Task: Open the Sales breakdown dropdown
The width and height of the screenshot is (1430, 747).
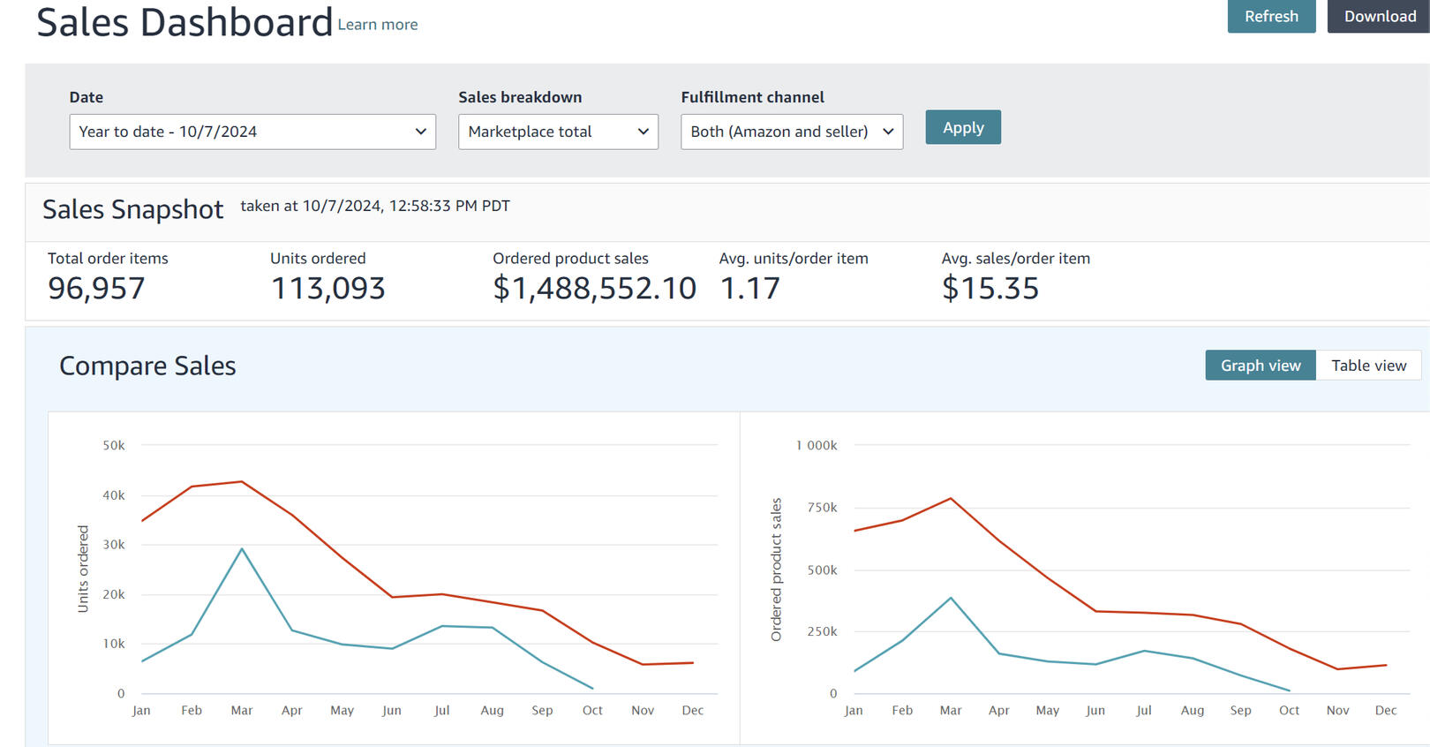Action: point(557,132)
